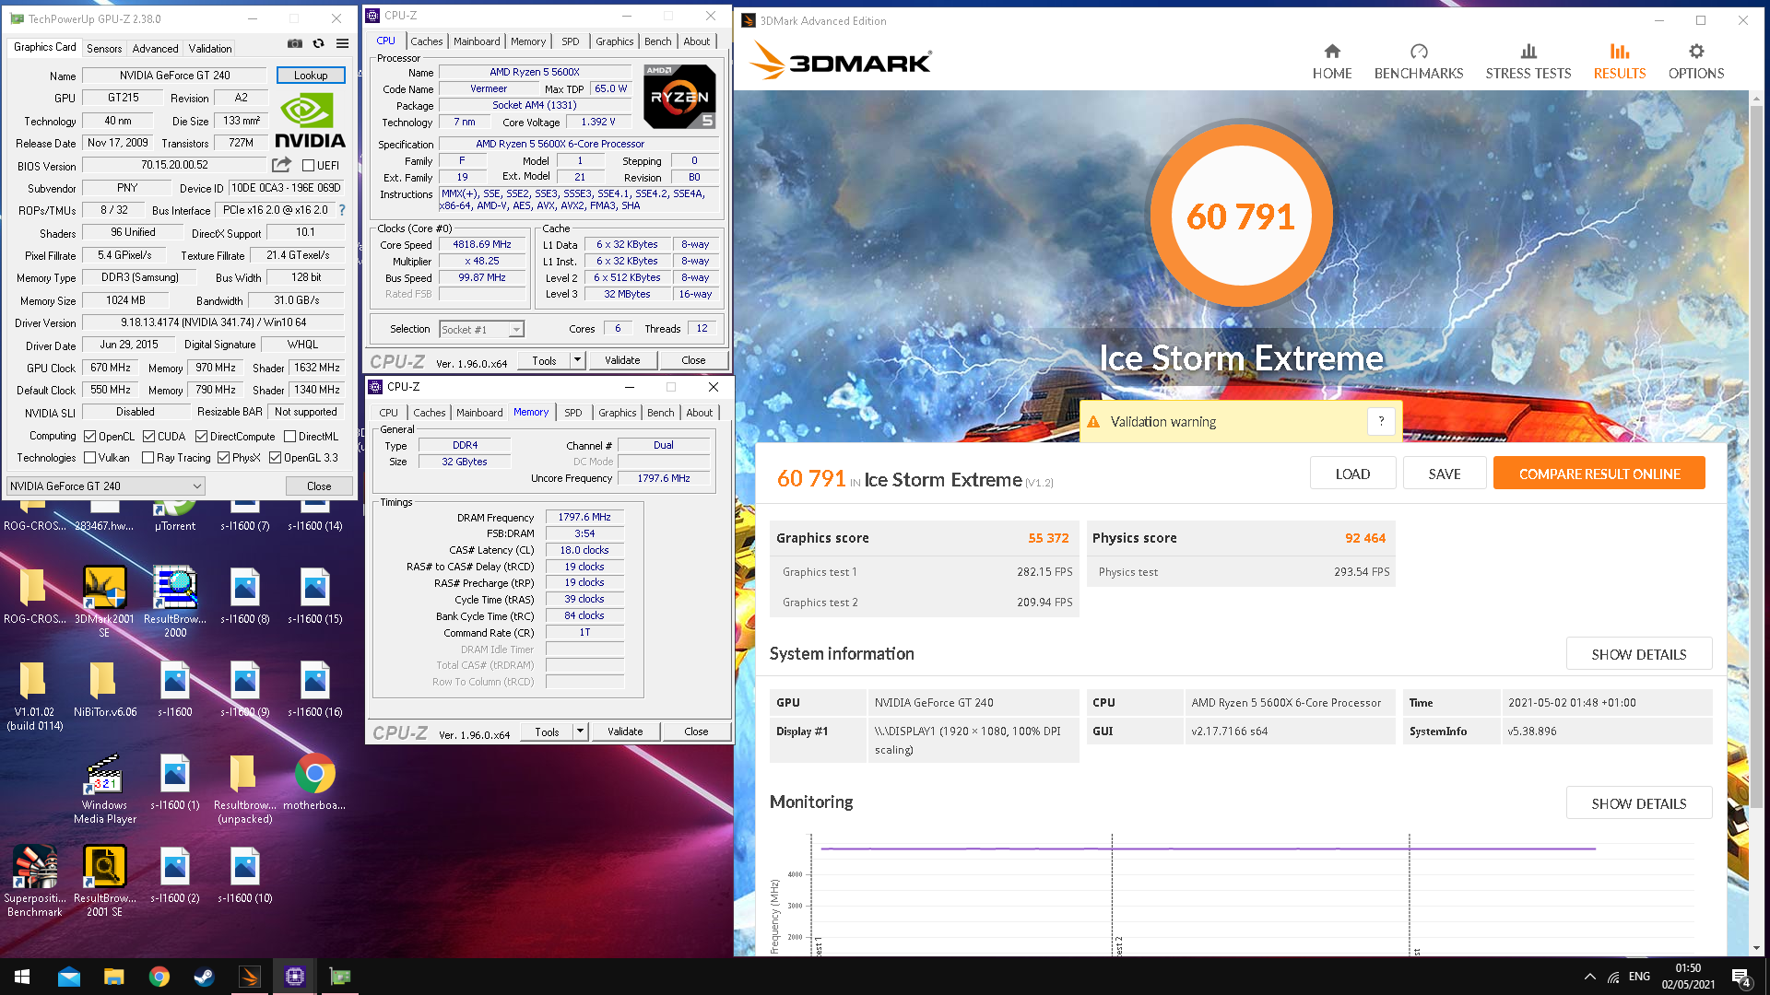This screenshot has width=1770, height=995.
Task: Open 3DMark Stress Tests icon
Action: point(1528,52)
